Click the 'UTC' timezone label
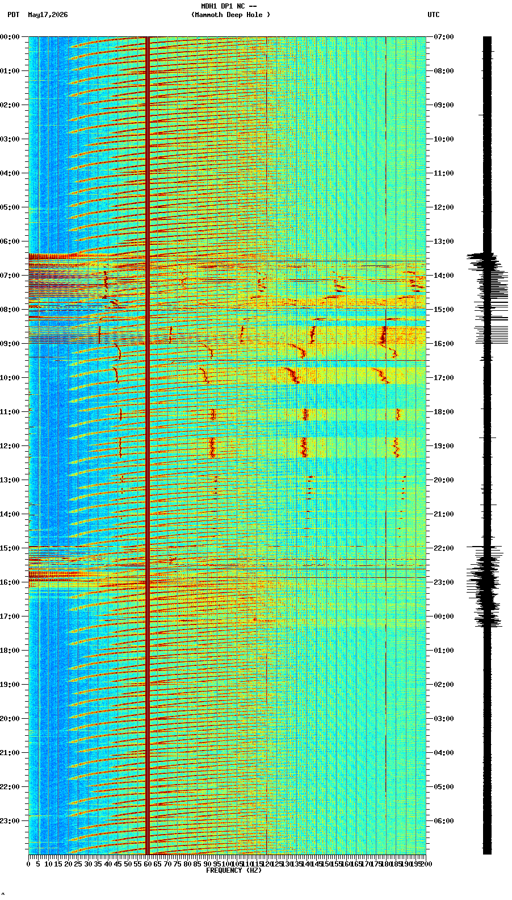Viewport: 512px width, 900px height. click(434, 15)
